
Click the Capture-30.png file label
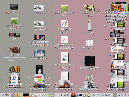[x=119, y=52]
